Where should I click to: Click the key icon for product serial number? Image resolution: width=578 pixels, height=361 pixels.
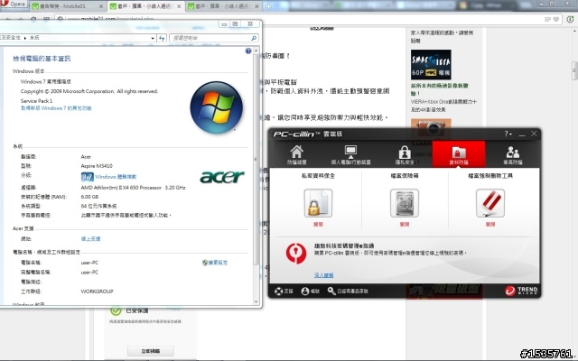331,291
